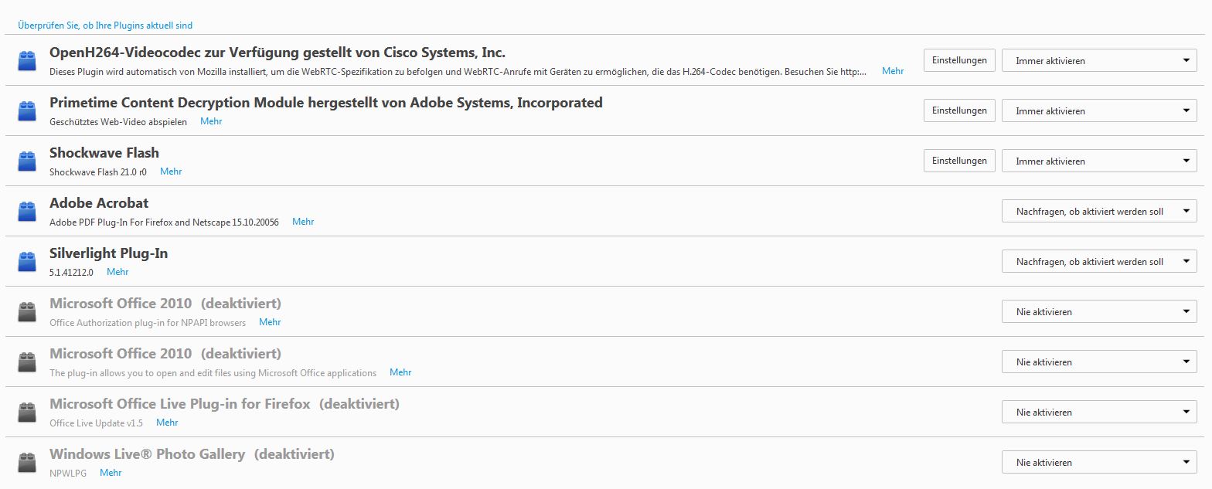Check whether your plugins are up to date
The width and height of the screenshot is (1212, 489).
click(105, 25)
